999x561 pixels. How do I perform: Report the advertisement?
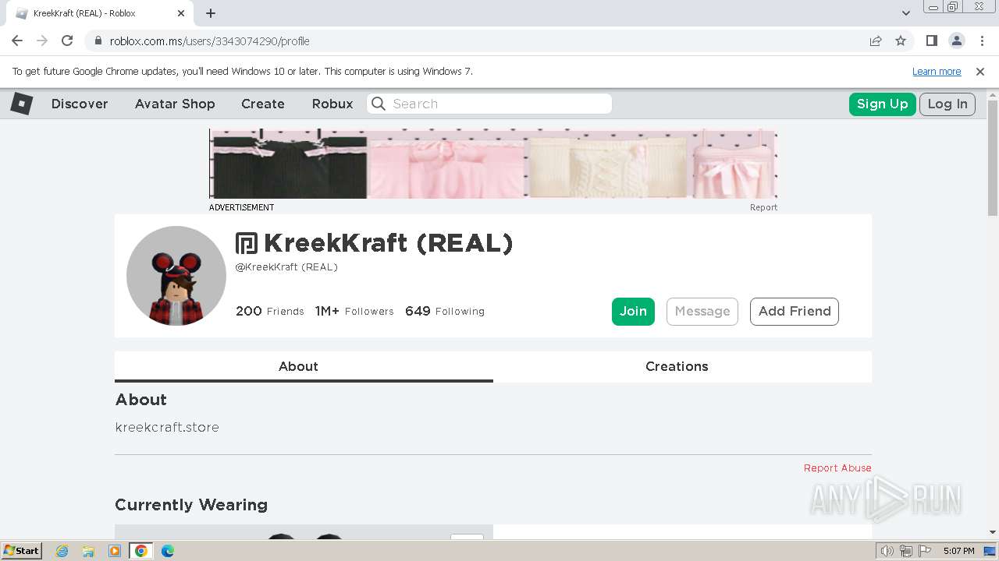763,207
